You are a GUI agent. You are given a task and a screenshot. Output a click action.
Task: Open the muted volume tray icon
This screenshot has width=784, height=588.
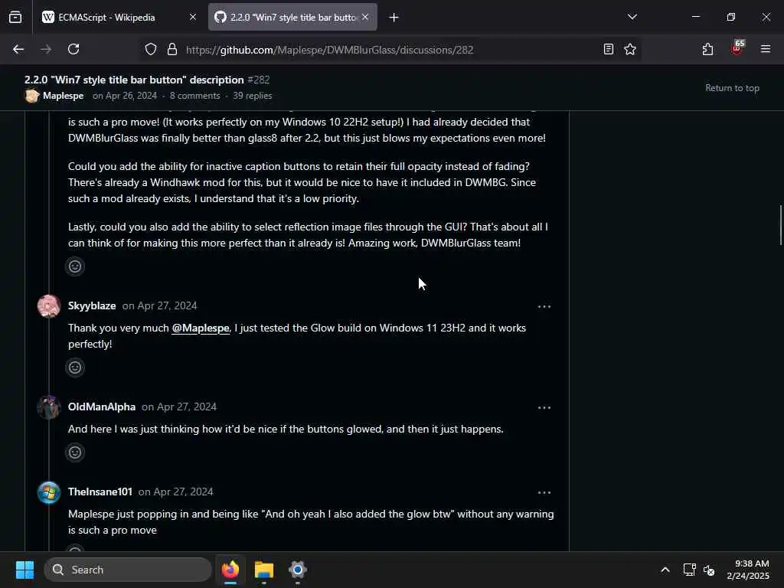pos(709,570)
